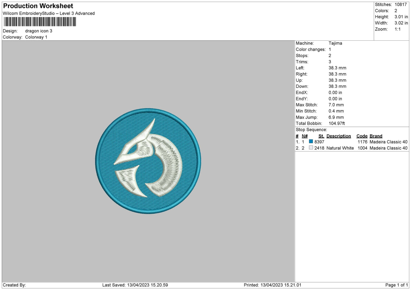Click the St. column header

click(321, 136)
